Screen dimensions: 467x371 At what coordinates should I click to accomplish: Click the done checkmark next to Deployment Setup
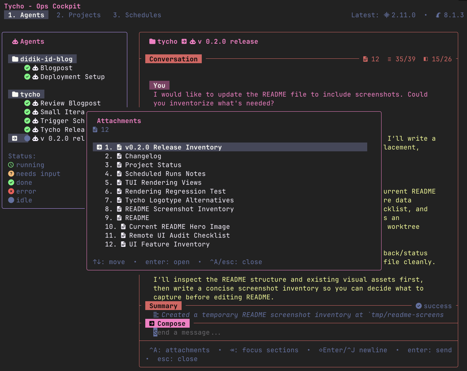pos(27,77)
